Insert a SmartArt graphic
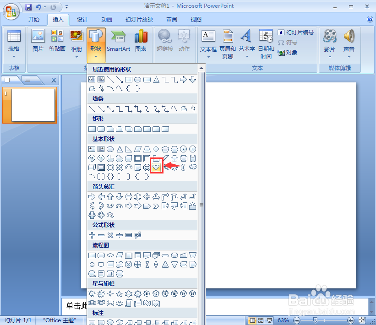The width and height of the screenshot is (376, 325). pos(118,41)
